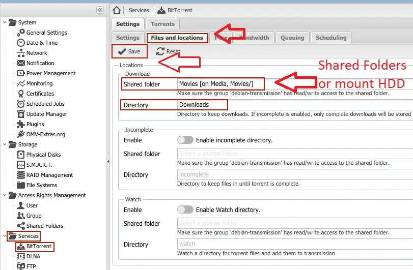Click the Monitoring chart icon
Image resolution: width=413 pixels, height=270 pixels.
click(21, 83)
